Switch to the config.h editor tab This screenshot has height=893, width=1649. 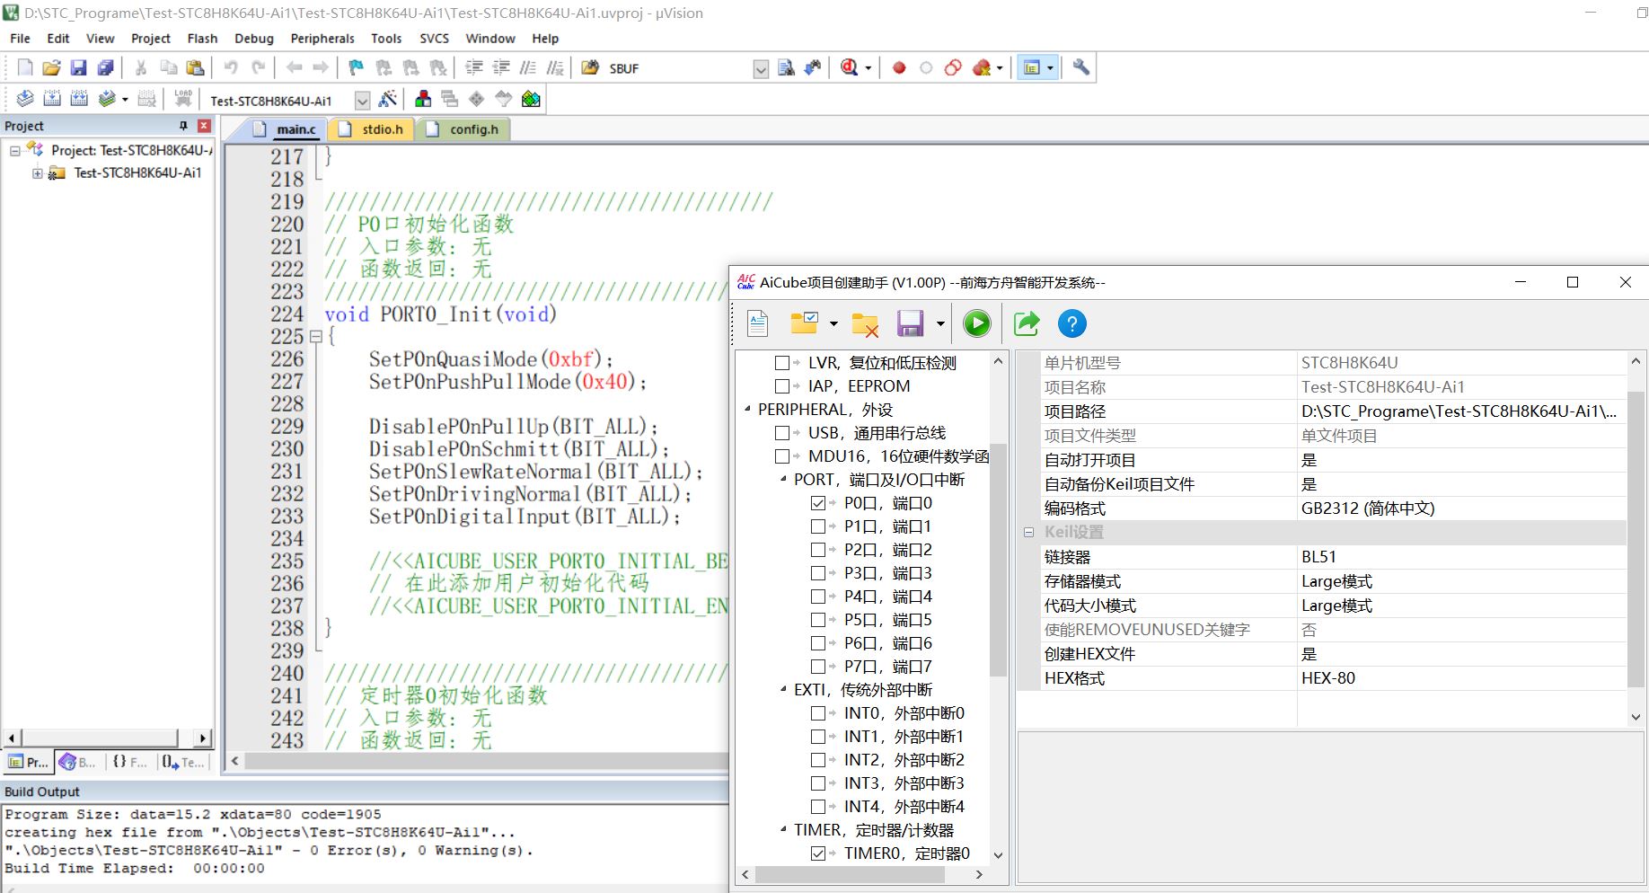point(465,129)
